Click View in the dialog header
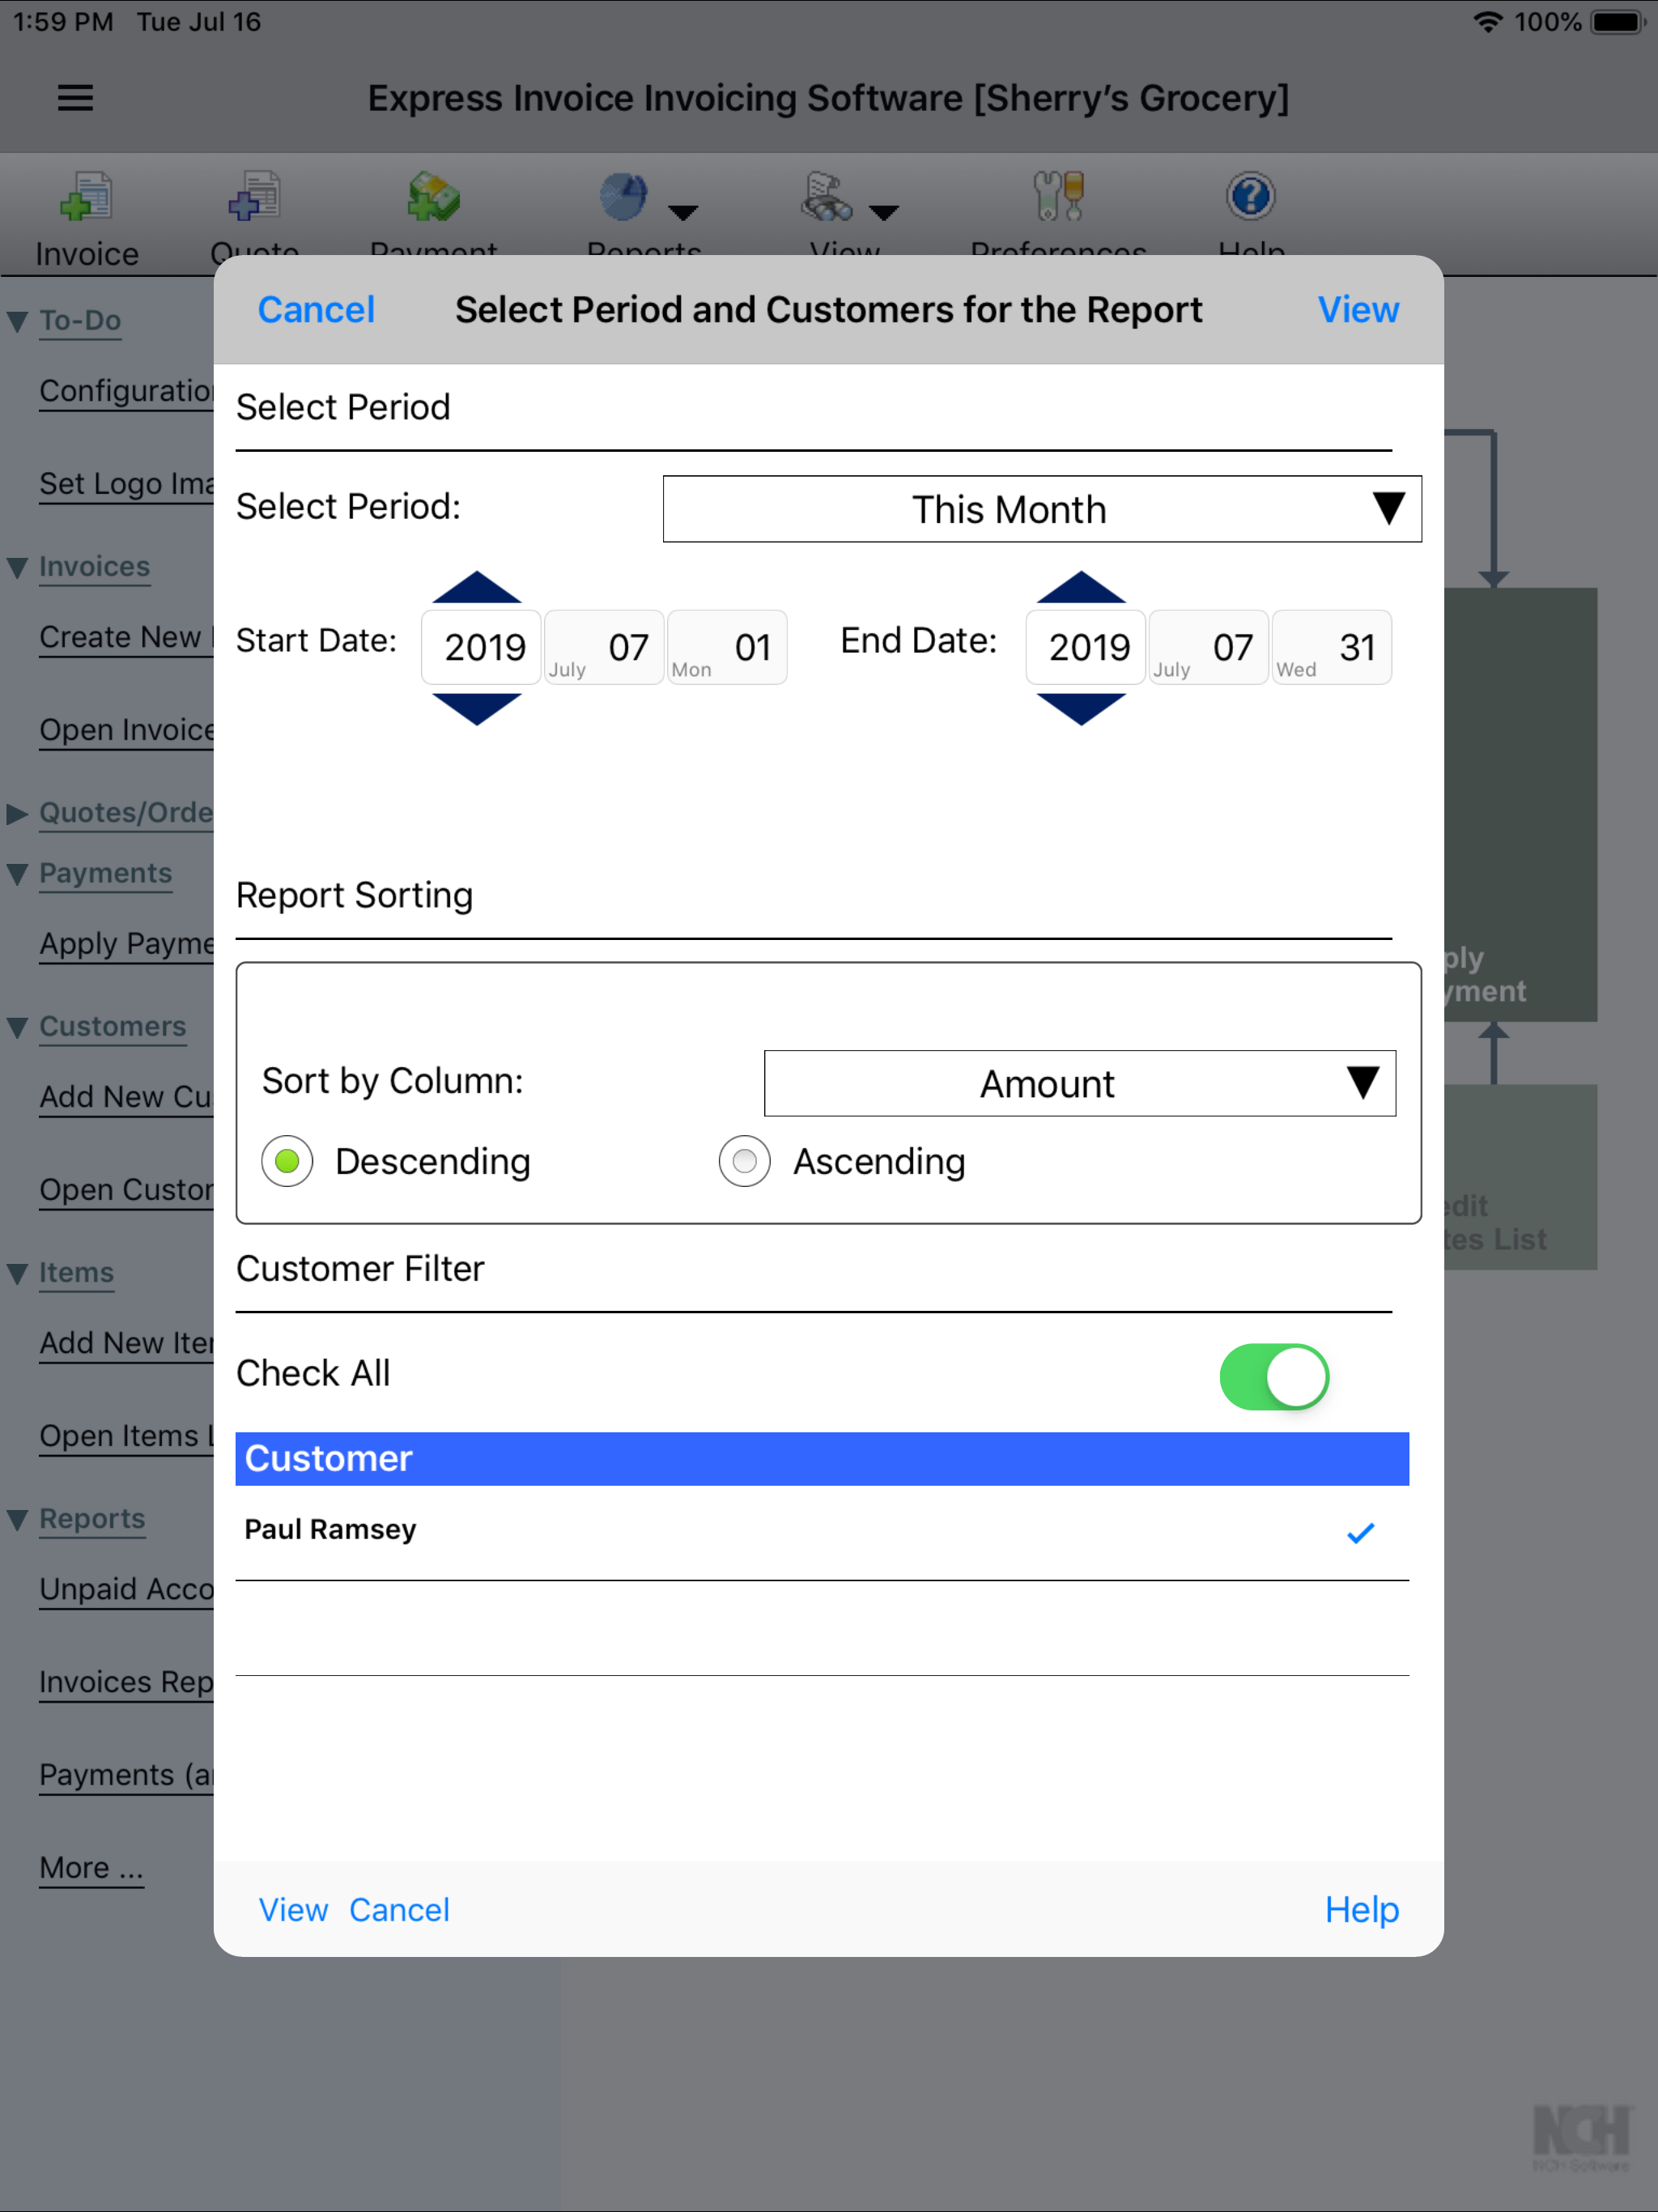Viewport: 1658px width, 2212px height. [1357, 310]
